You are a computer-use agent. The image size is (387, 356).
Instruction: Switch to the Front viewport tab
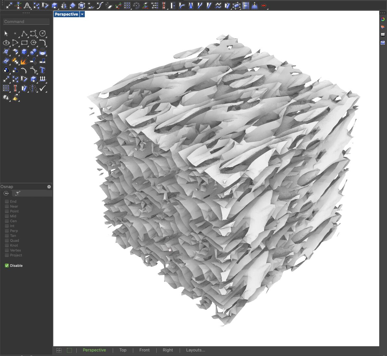pyautogui.click(x=144, y=350)
